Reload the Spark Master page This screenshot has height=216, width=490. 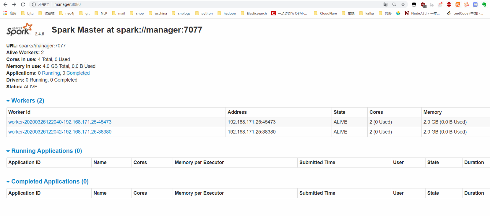click(x=23, y=4)
